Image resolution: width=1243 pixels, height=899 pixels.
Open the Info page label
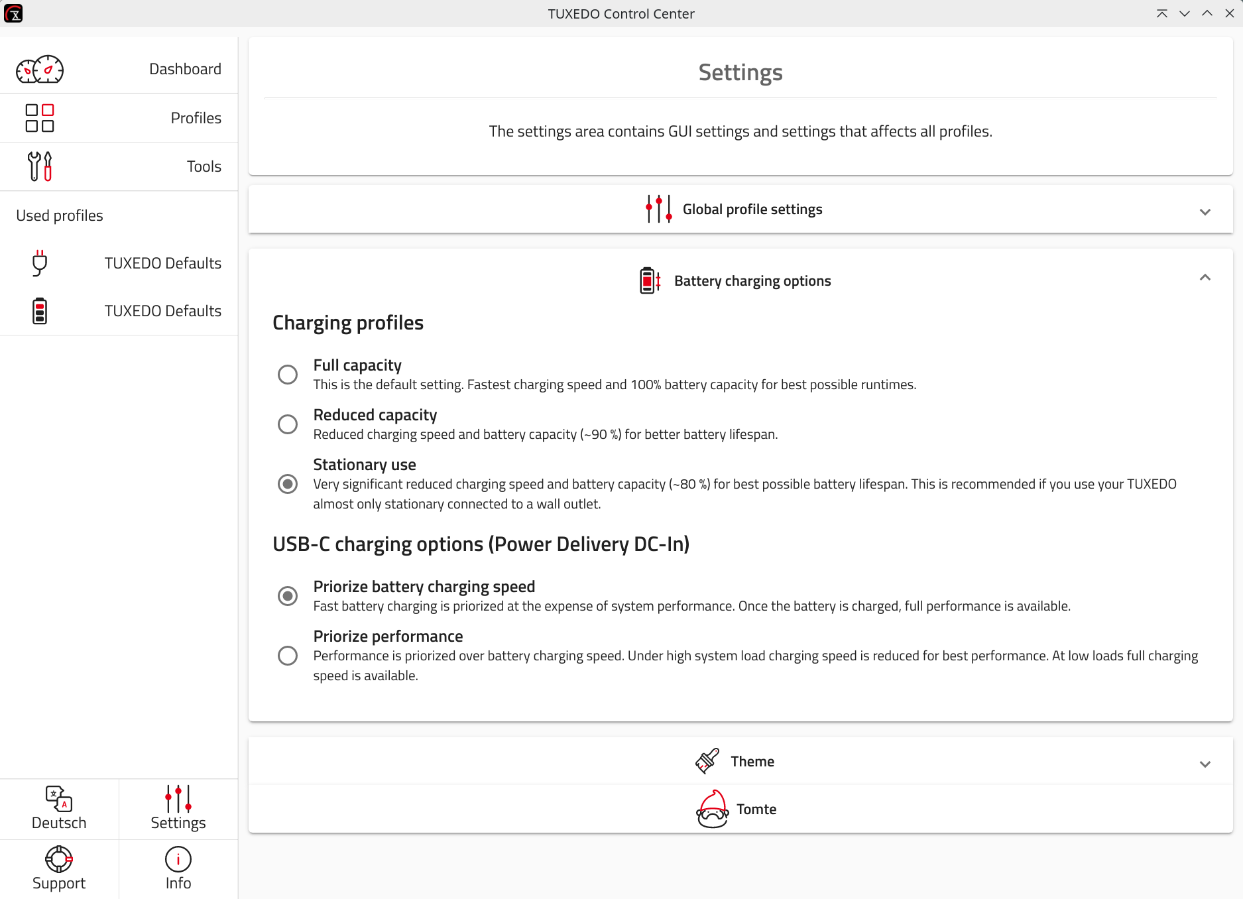coord(178,883)
